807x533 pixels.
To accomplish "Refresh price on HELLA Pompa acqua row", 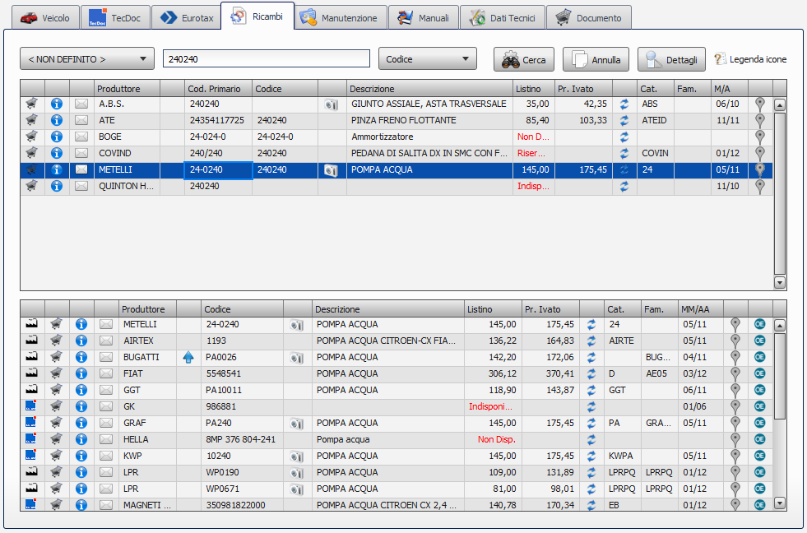I will pos(591,439).
